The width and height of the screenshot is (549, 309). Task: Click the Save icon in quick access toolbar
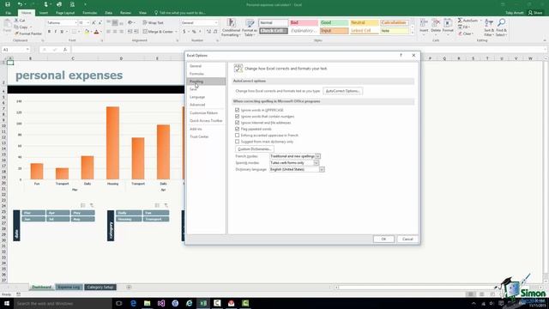8,4
